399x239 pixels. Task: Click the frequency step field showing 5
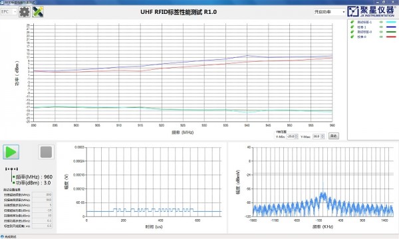point(43,205)
